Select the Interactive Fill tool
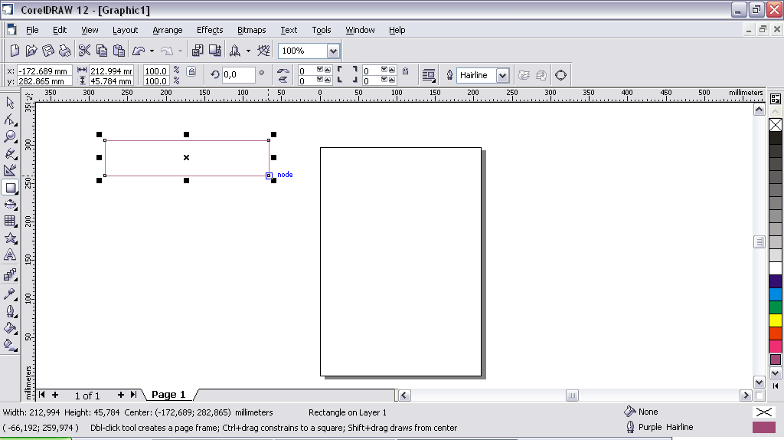Screen dimensions: 784x440 coord(10,345)
